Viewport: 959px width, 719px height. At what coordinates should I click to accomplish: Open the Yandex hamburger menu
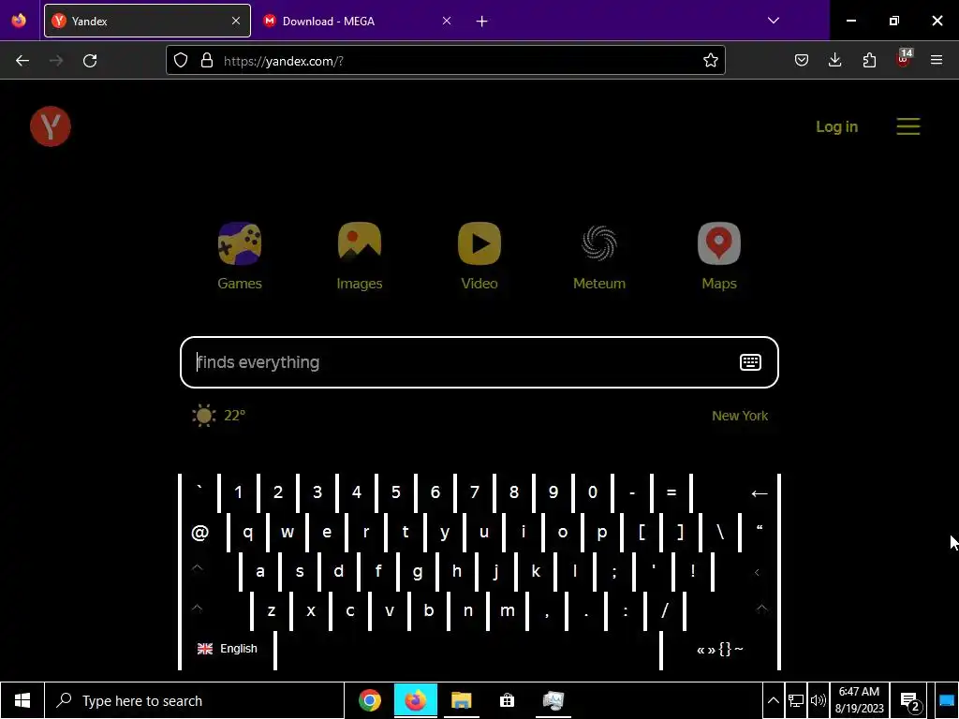[908, 126]
